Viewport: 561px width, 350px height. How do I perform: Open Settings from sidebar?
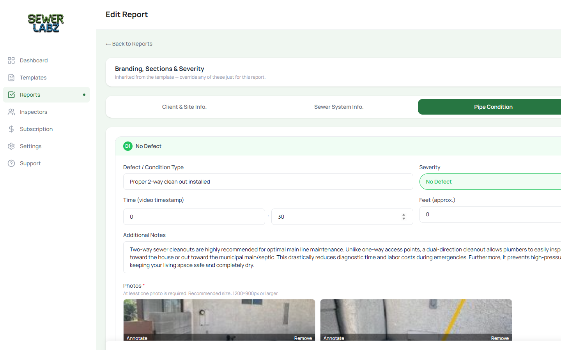(x=46, y=146)
